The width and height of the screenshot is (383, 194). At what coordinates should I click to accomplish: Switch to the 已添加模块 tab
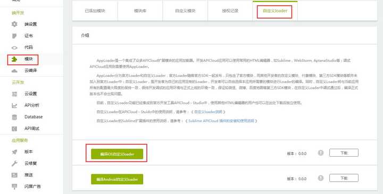click(x=95, y=11)
